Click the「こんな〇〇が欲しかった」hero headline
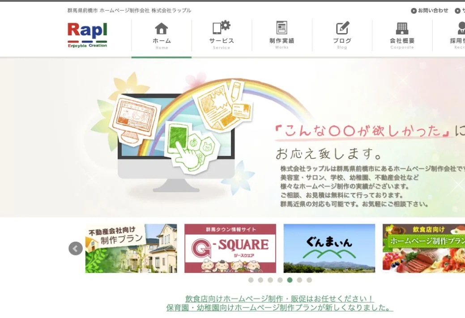The image size is (465, 318). 363,131
